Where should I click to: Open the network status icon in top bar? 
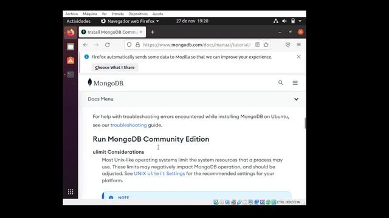click(275, 21)
